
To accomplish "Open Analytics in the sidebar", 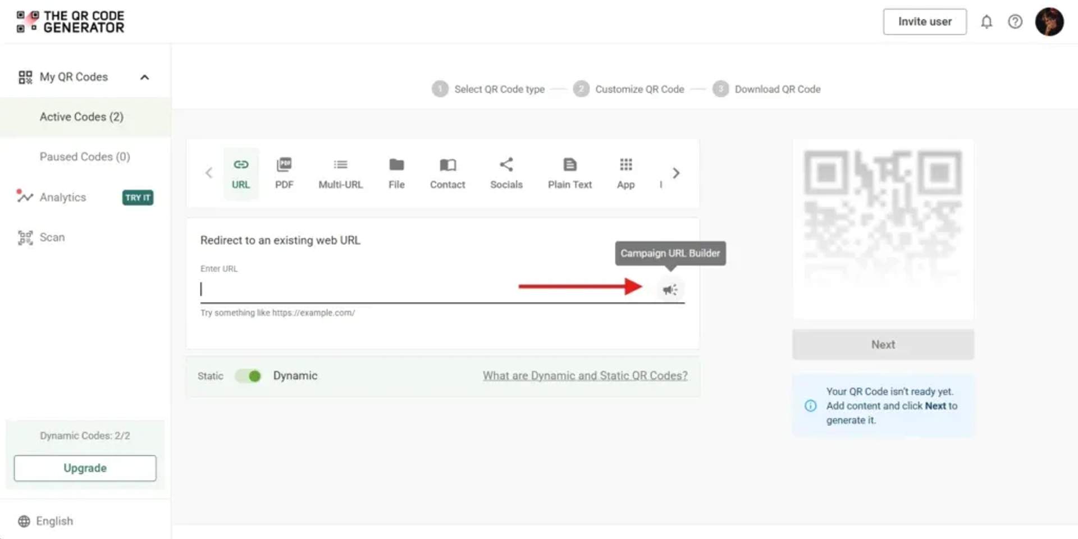I will tap(62, 197).
